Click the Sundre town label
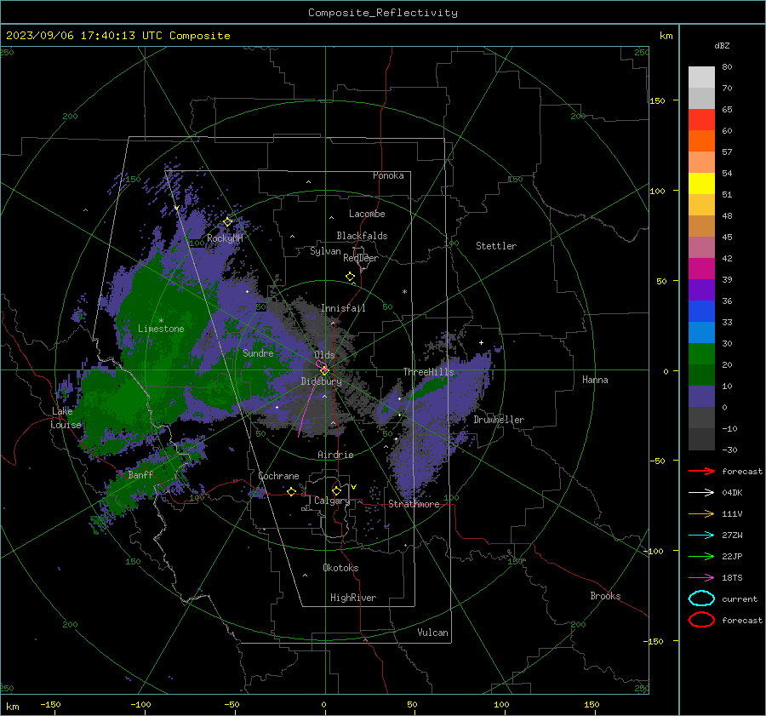The image size is (766, 716). pos(258,352)
